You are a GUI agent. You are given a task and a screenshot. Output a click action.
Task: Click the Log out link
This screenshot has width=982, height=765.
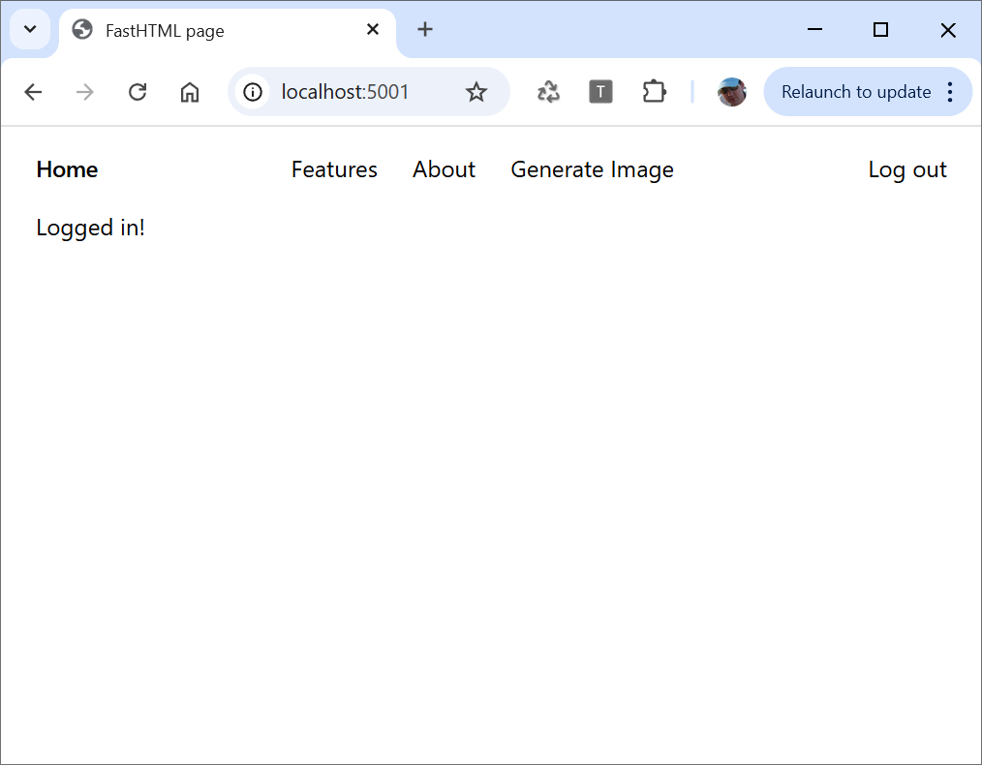pos(906,169)
